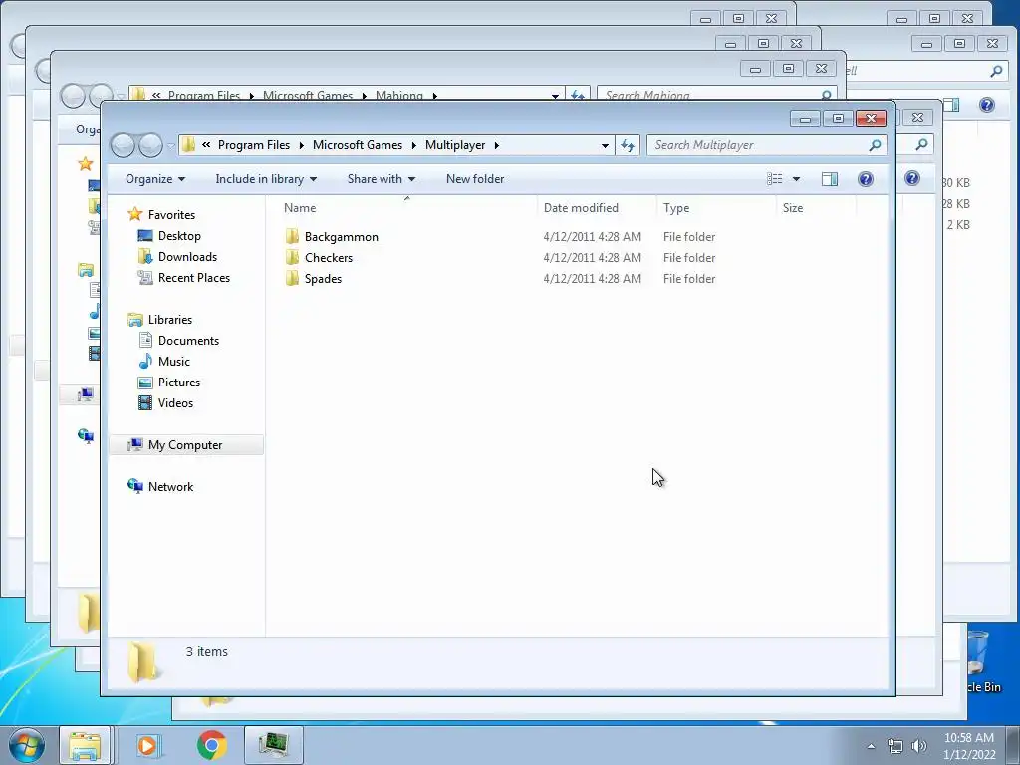This screenshot has height=765, width=1020.
Task: Open the Checkers folder icon
Action: [x=292, y=258]
